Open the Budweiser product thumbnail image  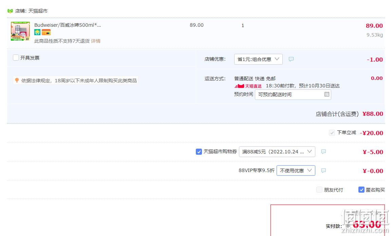(x=20, y=31)
